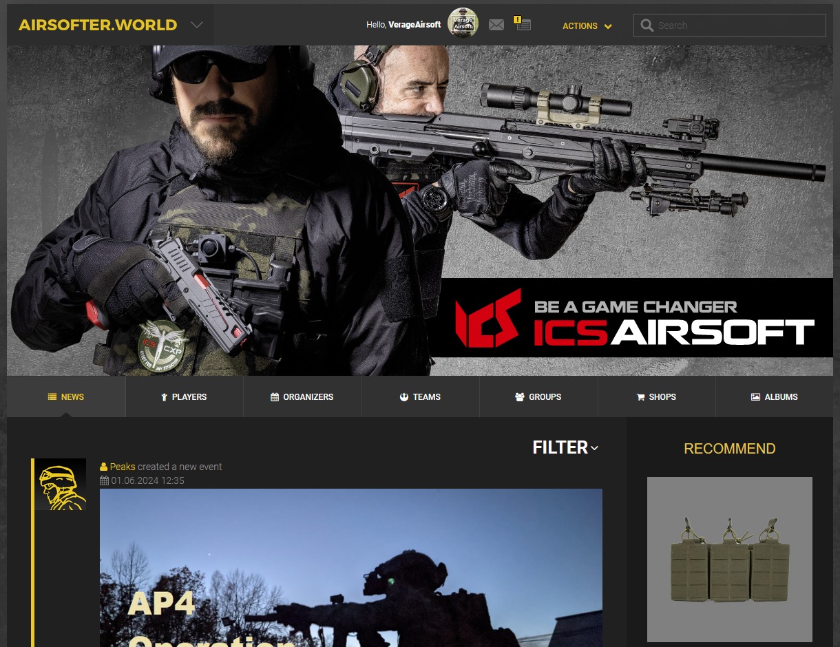Open the recommended magazine pouch product image

[x=730, y=560]
